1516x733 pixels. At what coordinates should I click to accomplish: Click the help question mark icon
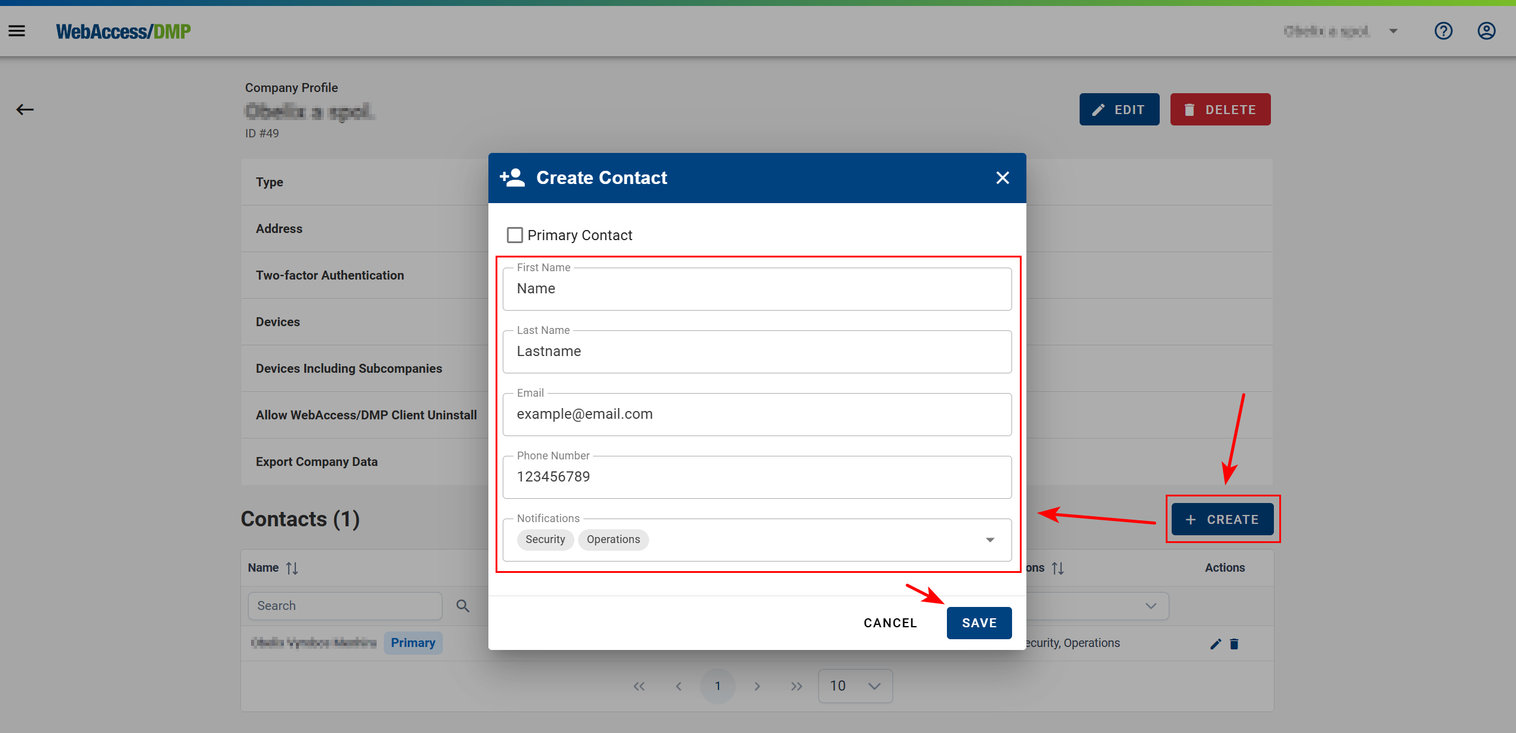click(x=1444, y=30)
